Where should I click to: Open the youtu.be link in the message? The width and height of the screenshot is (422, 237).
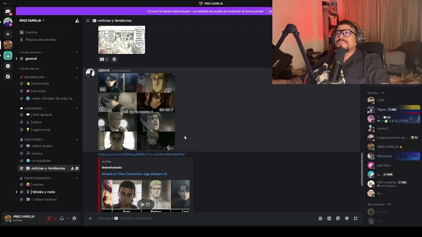pyautogui.click(x=141, y=154)
